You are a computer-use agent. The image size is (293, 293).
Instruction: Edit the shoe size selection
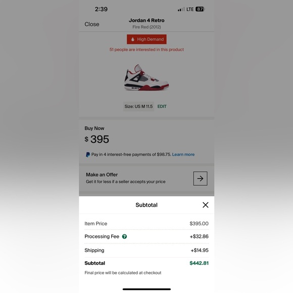[162, 107]
